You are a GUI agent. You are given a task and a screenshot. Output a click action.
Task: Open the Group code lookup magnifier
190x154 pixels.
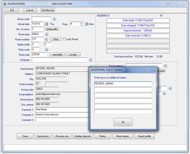54,19
